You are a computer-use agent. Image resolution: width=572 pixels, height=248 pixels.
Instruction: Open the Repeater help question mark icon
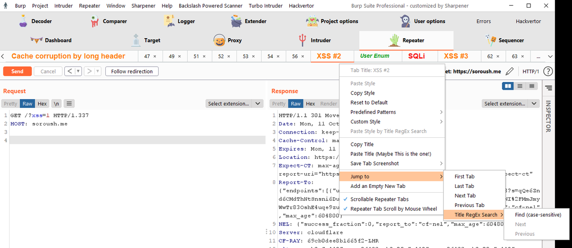point(548,72)
